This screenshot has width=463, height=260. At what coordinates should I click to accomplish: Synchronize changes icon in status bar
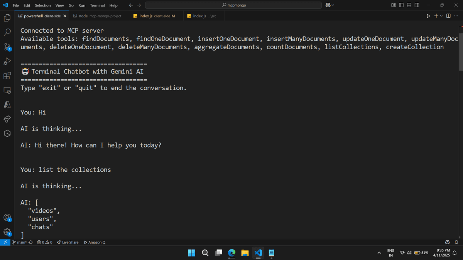30,242
